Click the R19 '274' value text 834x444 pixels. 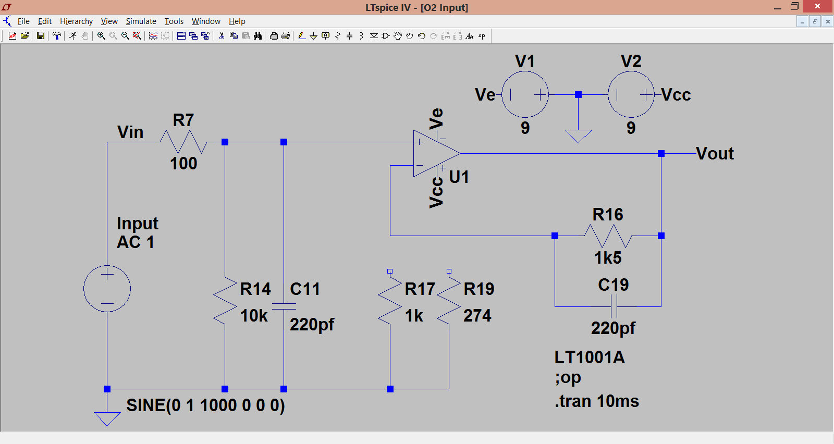[477, 315]
